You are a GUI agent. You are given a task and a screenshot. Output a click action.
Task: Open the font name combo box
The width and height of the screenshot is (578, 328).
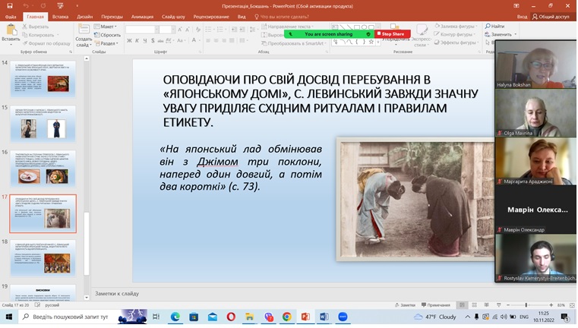point(142,30)
